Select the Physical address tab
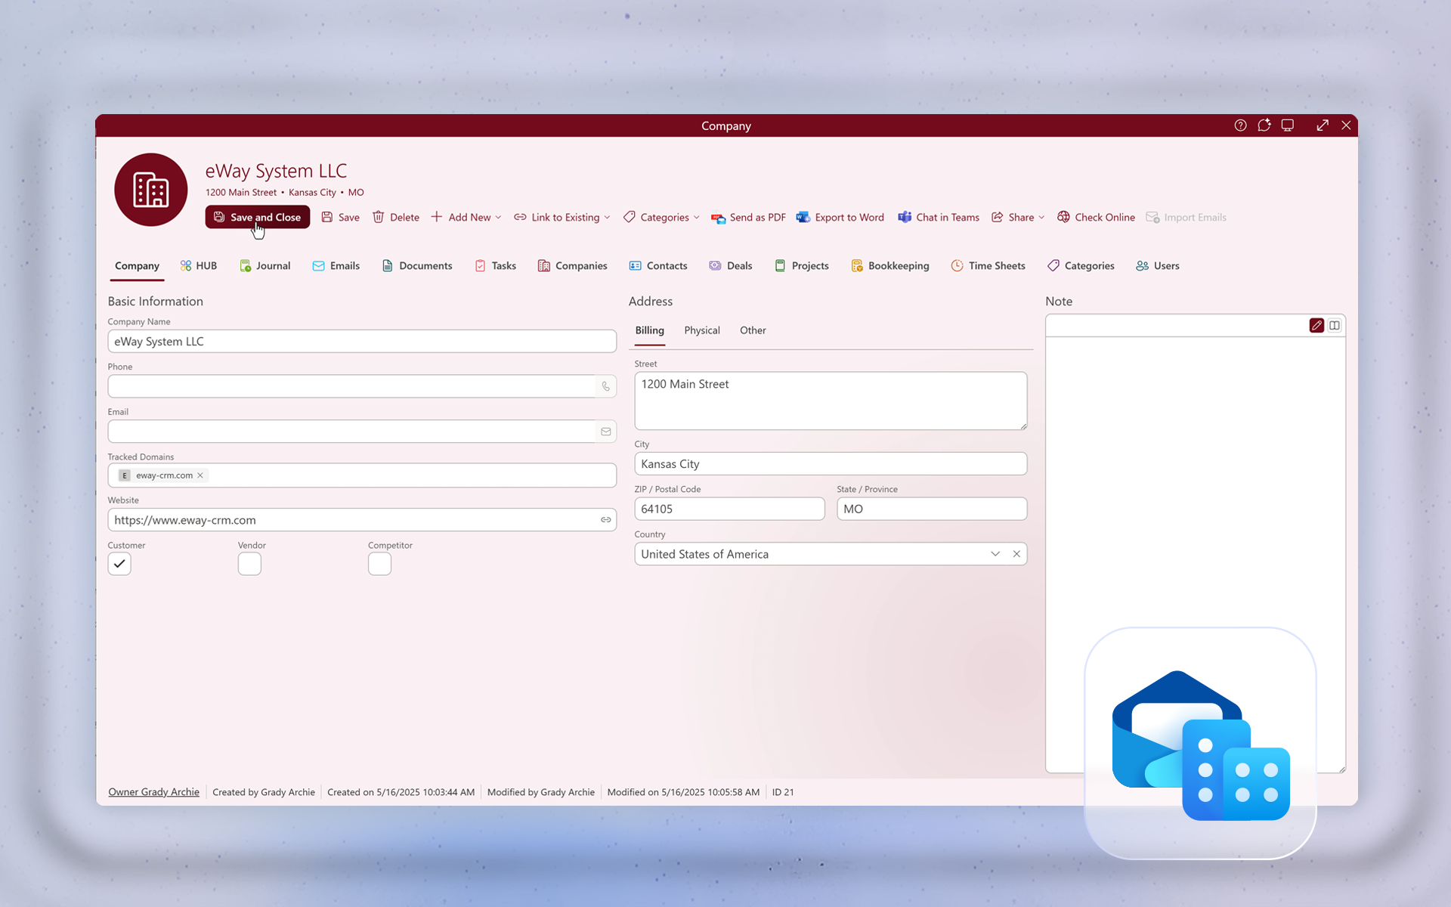The width and height of the screenshot is (1451, 907). (702, 330)
